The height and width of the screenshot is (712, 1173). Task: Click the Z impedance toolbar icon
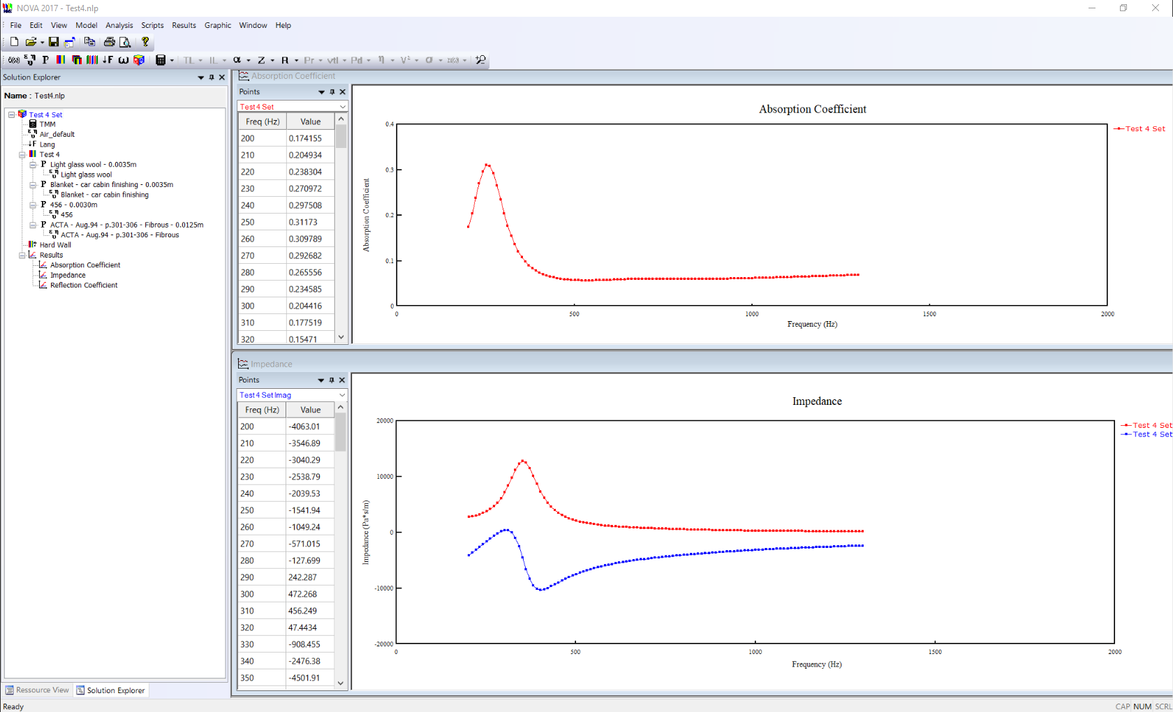coord(261,60)
